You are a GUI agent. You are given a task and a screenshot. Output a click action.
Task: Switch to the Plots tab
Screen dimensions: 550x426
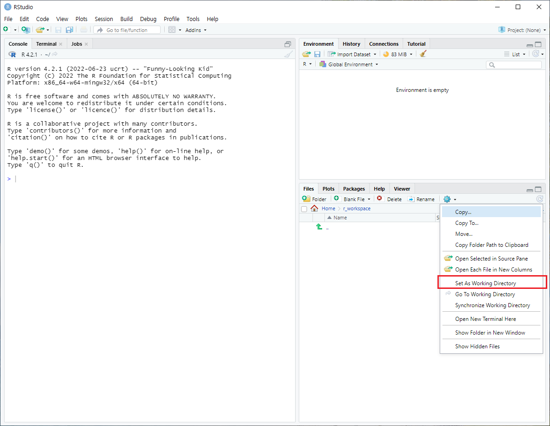(329, 189)
